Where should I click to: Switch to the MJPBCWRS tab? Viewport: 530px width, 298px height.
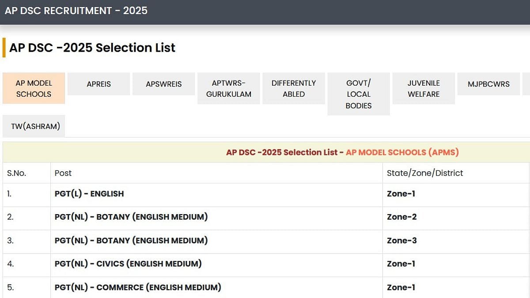[x=488, y=84]
